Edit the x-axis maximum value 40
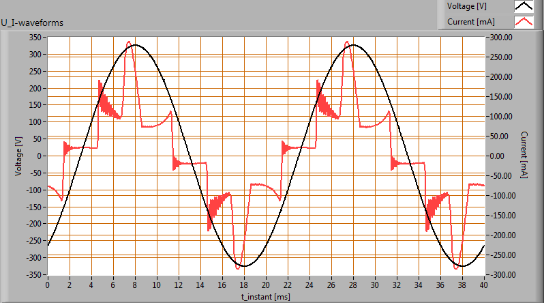 [484, 283]
